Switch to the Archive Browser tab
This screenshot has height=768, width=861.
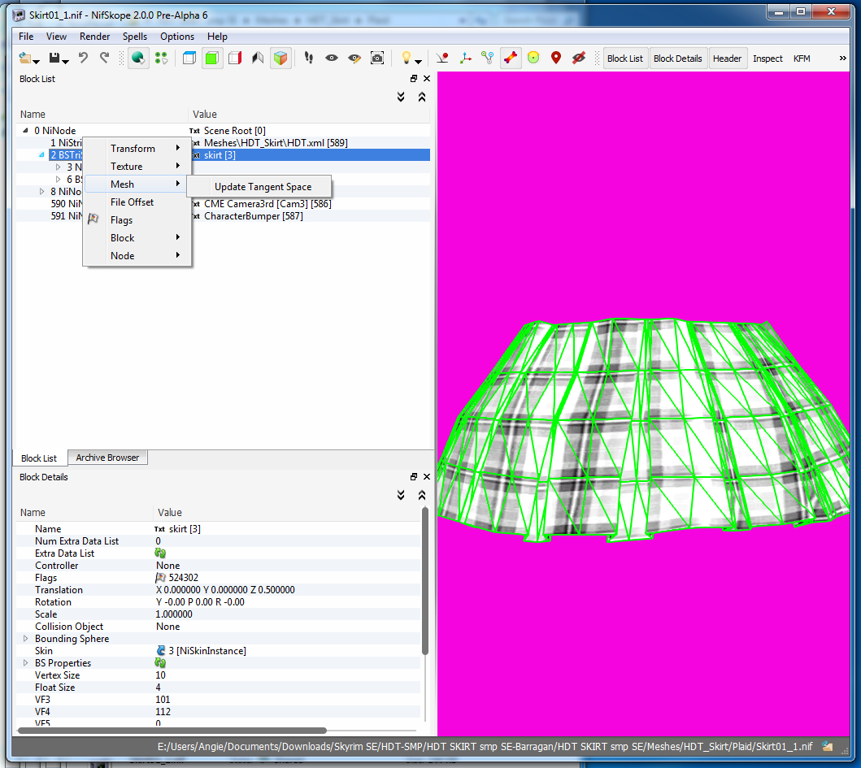107,458
